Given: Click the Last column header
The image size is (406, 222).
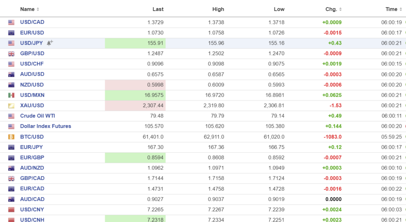Looking at the screenshot, I should tap(158, 9).
